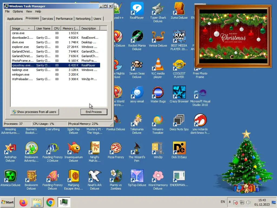This screenshot has width=277, height=208.
Task: Switch to the Applications tab
Action: point(15,19)
